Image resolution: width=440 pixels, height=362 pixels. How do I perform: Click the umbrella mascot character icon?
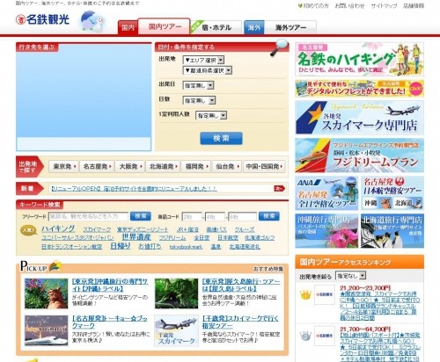92,21
